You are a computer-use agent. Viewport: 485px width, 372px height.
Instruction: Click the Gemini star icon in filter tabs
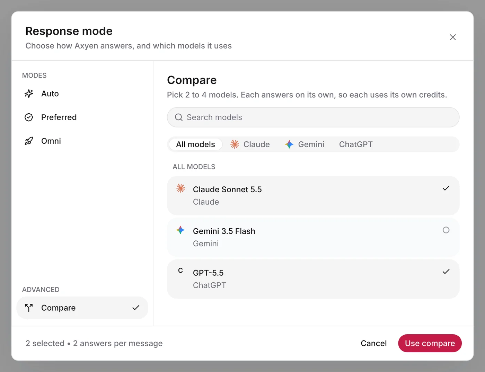click(x=289, y=144)
